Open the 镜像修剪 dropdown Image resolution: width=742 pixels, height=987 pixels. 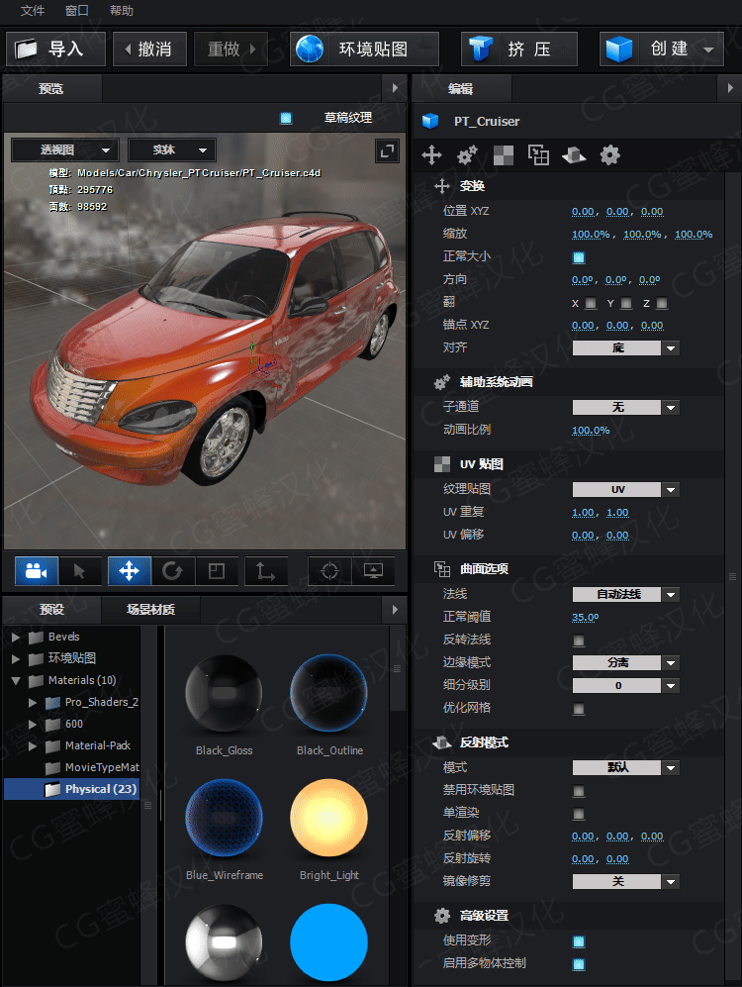pyautogui.click(x=625, y=881)
